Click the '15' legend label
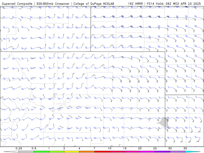 pyautogui.click(x=125, y=148)
